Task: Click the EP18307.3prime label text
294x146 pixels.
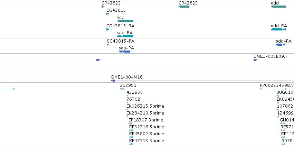Action: pos(146,120)
